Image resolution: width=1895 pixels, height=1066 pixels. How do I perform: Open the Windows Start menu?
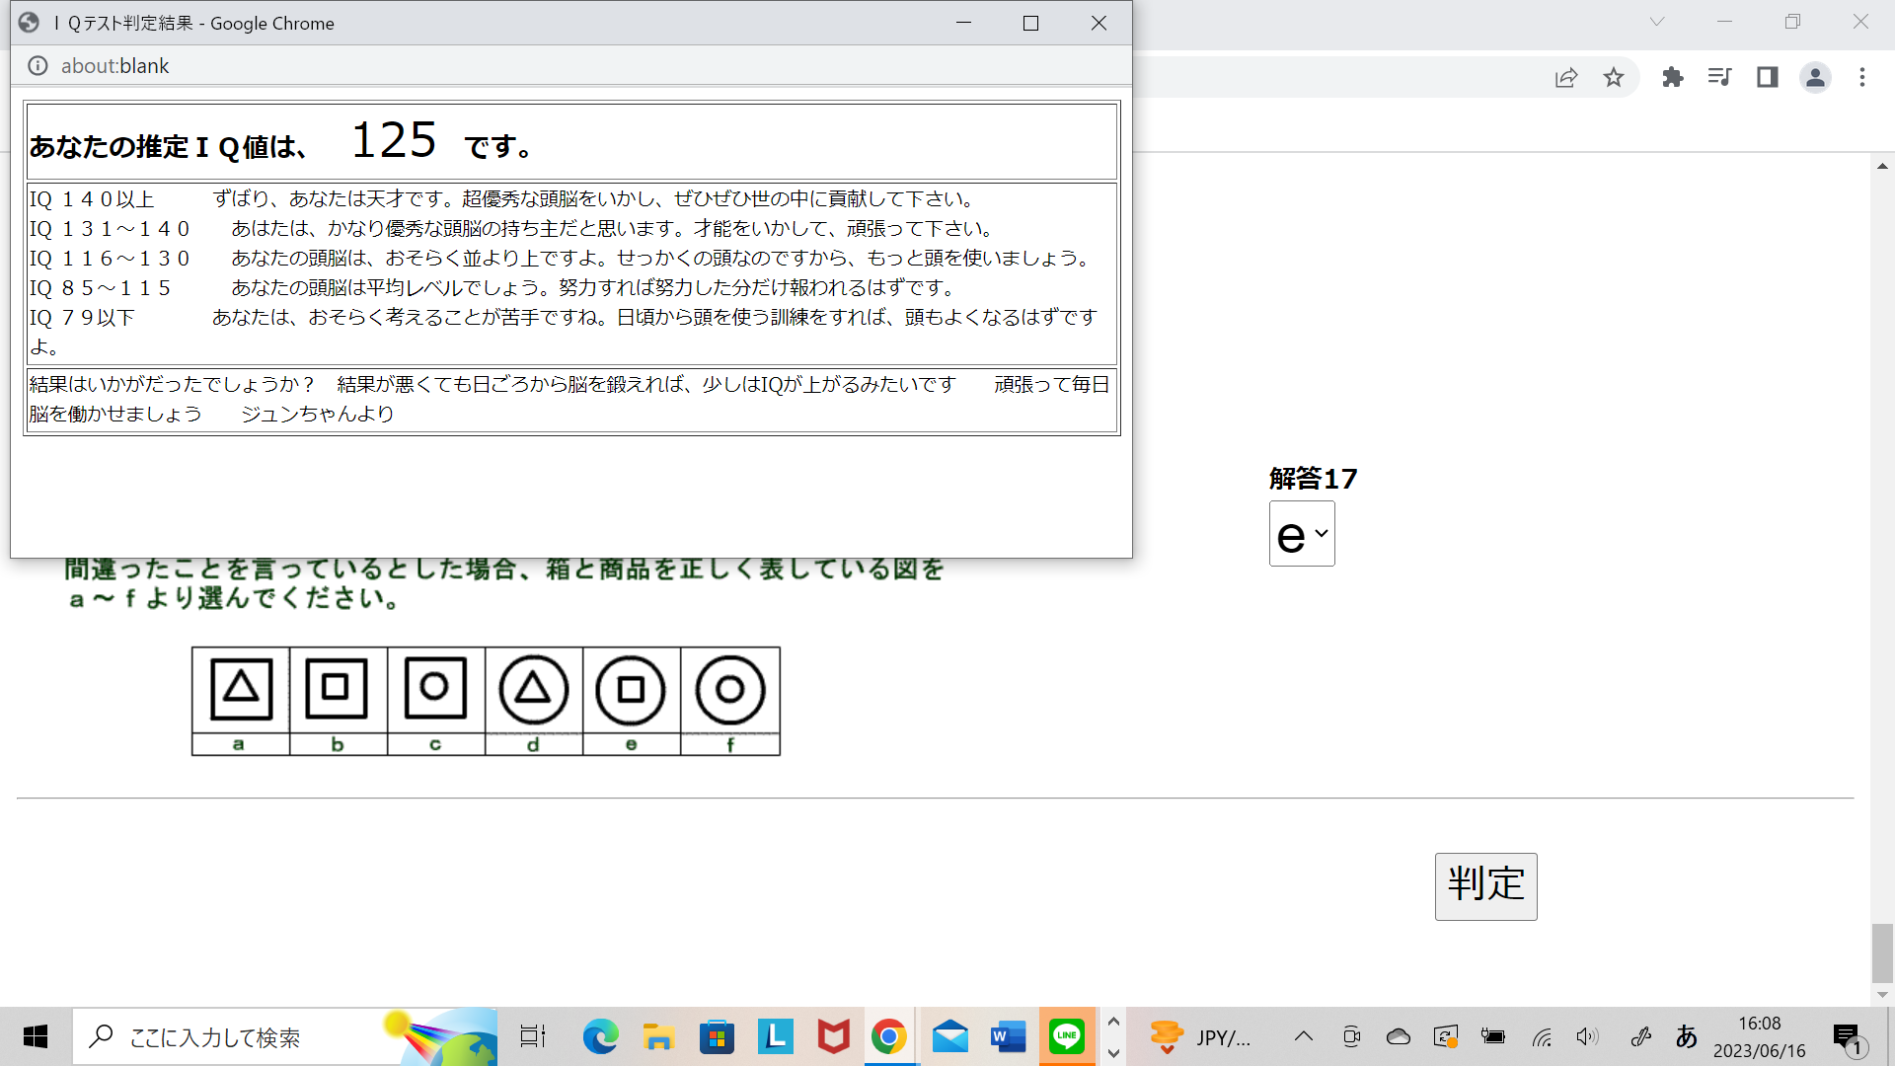click(x=36, y=1036)
